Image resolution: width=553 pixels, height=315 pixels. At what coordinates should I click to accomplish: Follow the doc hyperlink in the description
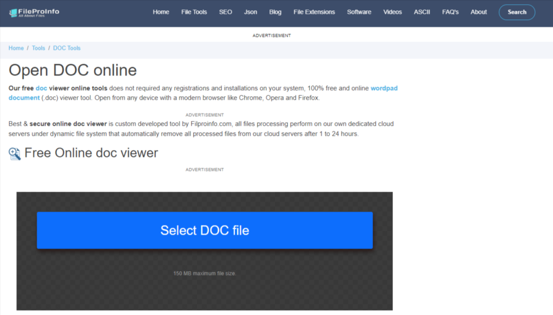(41, 88)
